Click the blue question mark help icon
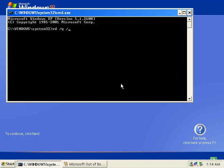This screenshot has height=168, width=224. point(200,129)
